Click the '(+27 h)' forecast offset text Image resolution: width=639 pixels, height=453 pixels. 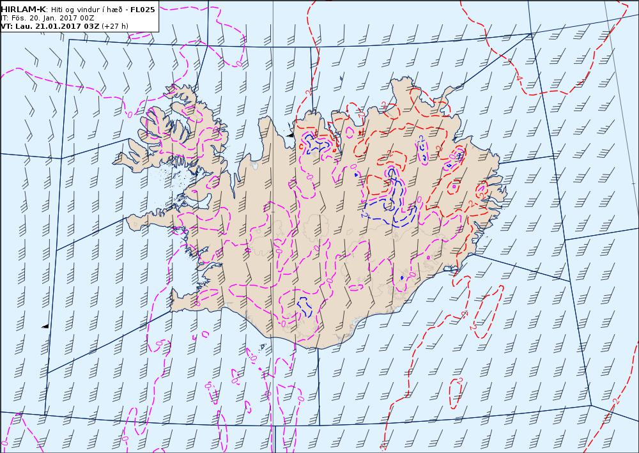pos(115,26)
